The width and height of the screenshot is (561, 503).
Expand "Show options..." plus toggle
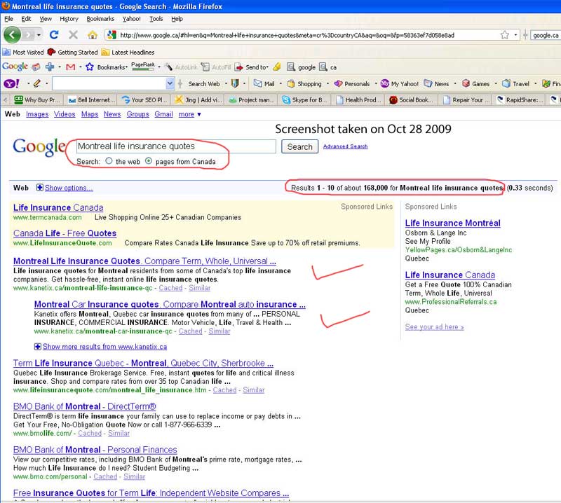(x=39, y=188)
